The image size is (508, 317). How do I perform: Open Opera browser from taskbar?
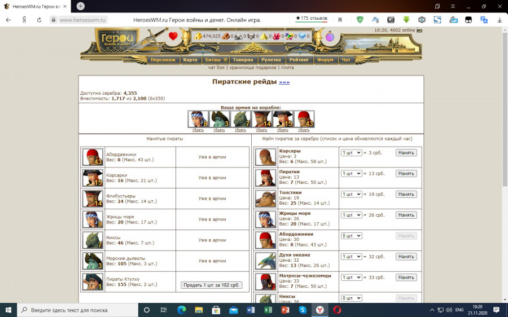tap(337, 310)
